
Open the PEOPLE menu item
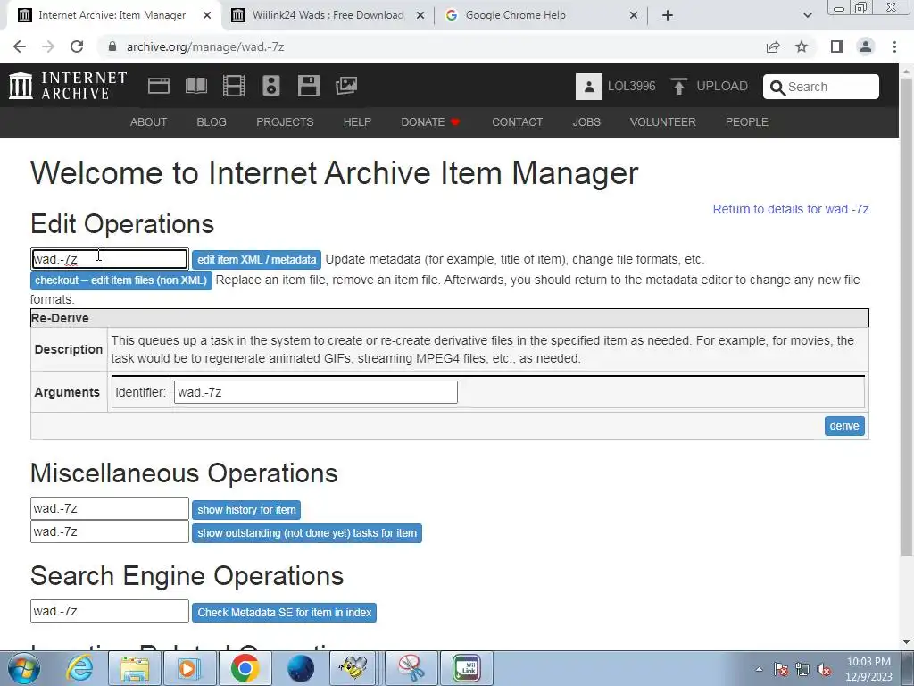tap(747, 121)
